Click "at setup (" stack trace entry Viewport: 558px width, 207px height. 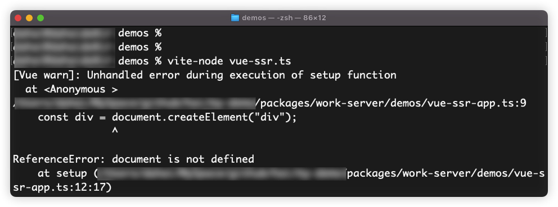pyautogui.click(x=68, y=173)
